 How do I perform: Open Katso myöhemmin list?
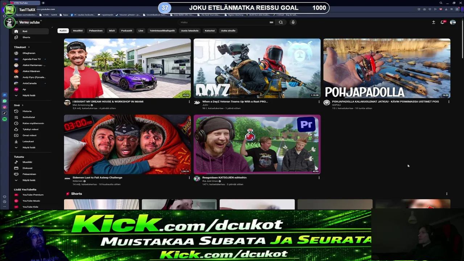31,123
